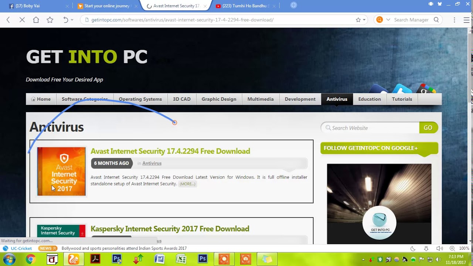Go to the Education category
473x266 pixels.
(370, 99)
